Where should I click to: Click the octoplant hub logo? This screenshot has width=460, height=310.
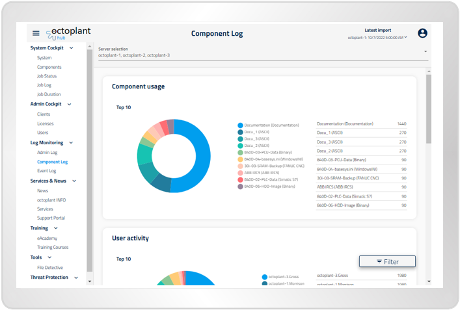68,34
